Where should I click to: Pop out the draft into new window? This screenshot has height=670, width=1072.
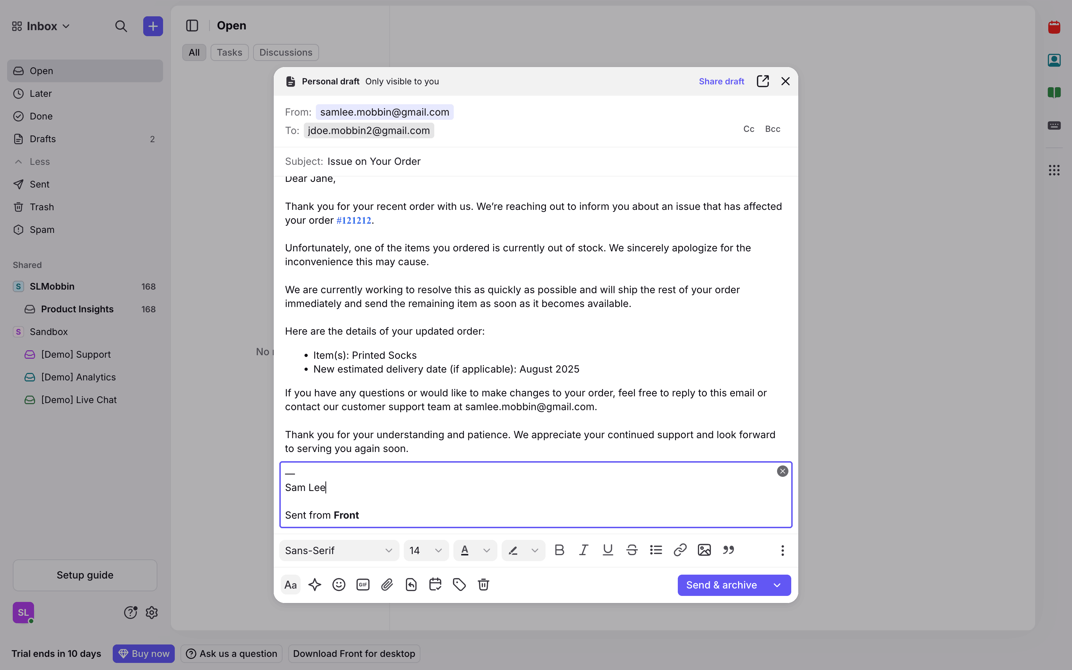(x=763, y=81)
